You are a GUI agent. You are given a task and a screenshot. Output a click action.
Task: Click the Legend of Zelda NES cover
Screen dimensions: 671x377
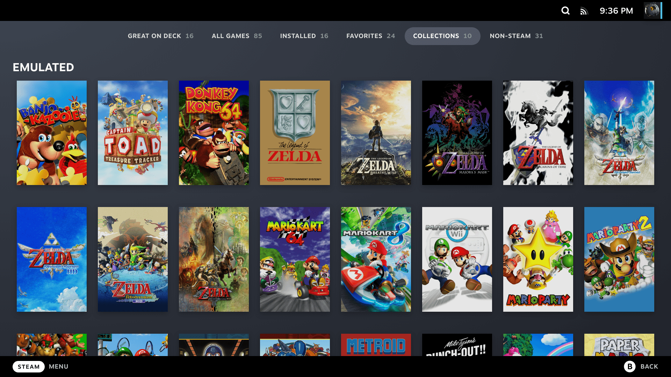pyautogui.click(x=295, y=133)
